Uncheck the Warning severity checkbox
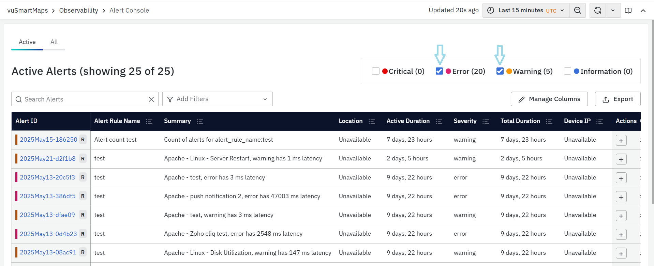 500,71
